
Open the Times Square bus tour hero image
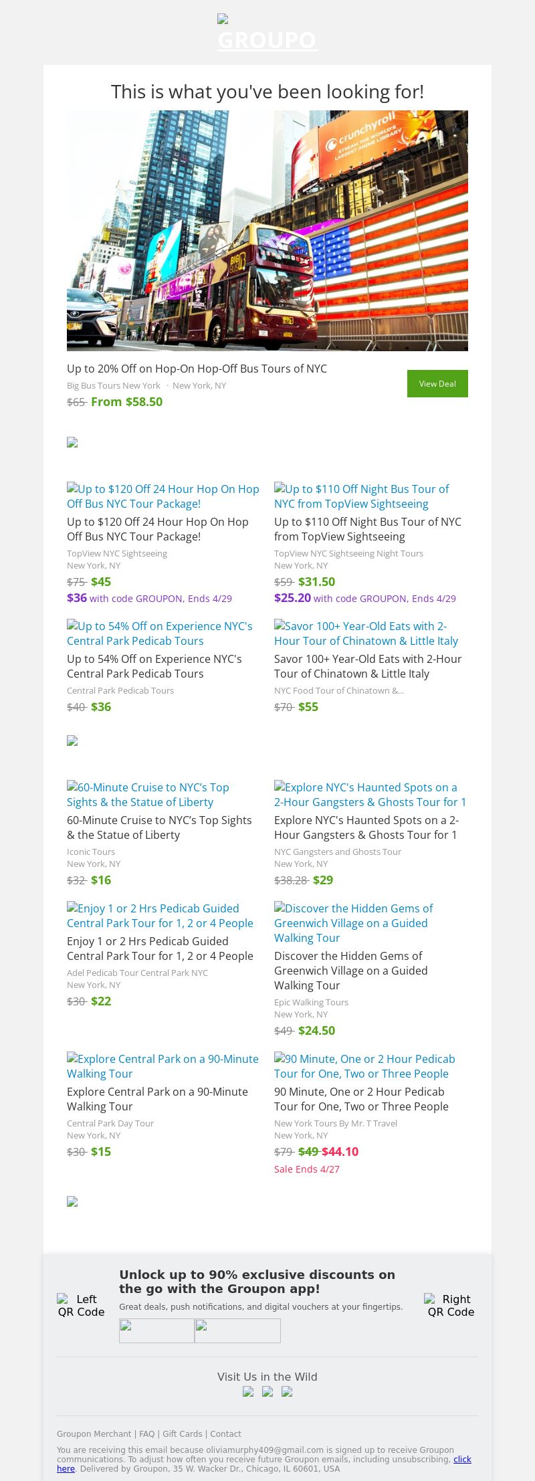click(267, 231)
